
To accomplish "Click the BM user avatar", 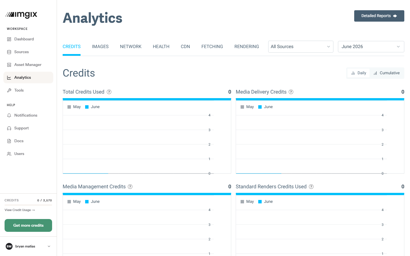I will 9,246.
